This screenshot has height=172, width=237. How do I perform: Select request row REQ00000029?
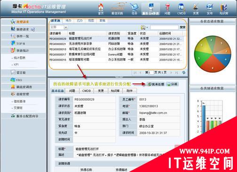click(116, 38)
